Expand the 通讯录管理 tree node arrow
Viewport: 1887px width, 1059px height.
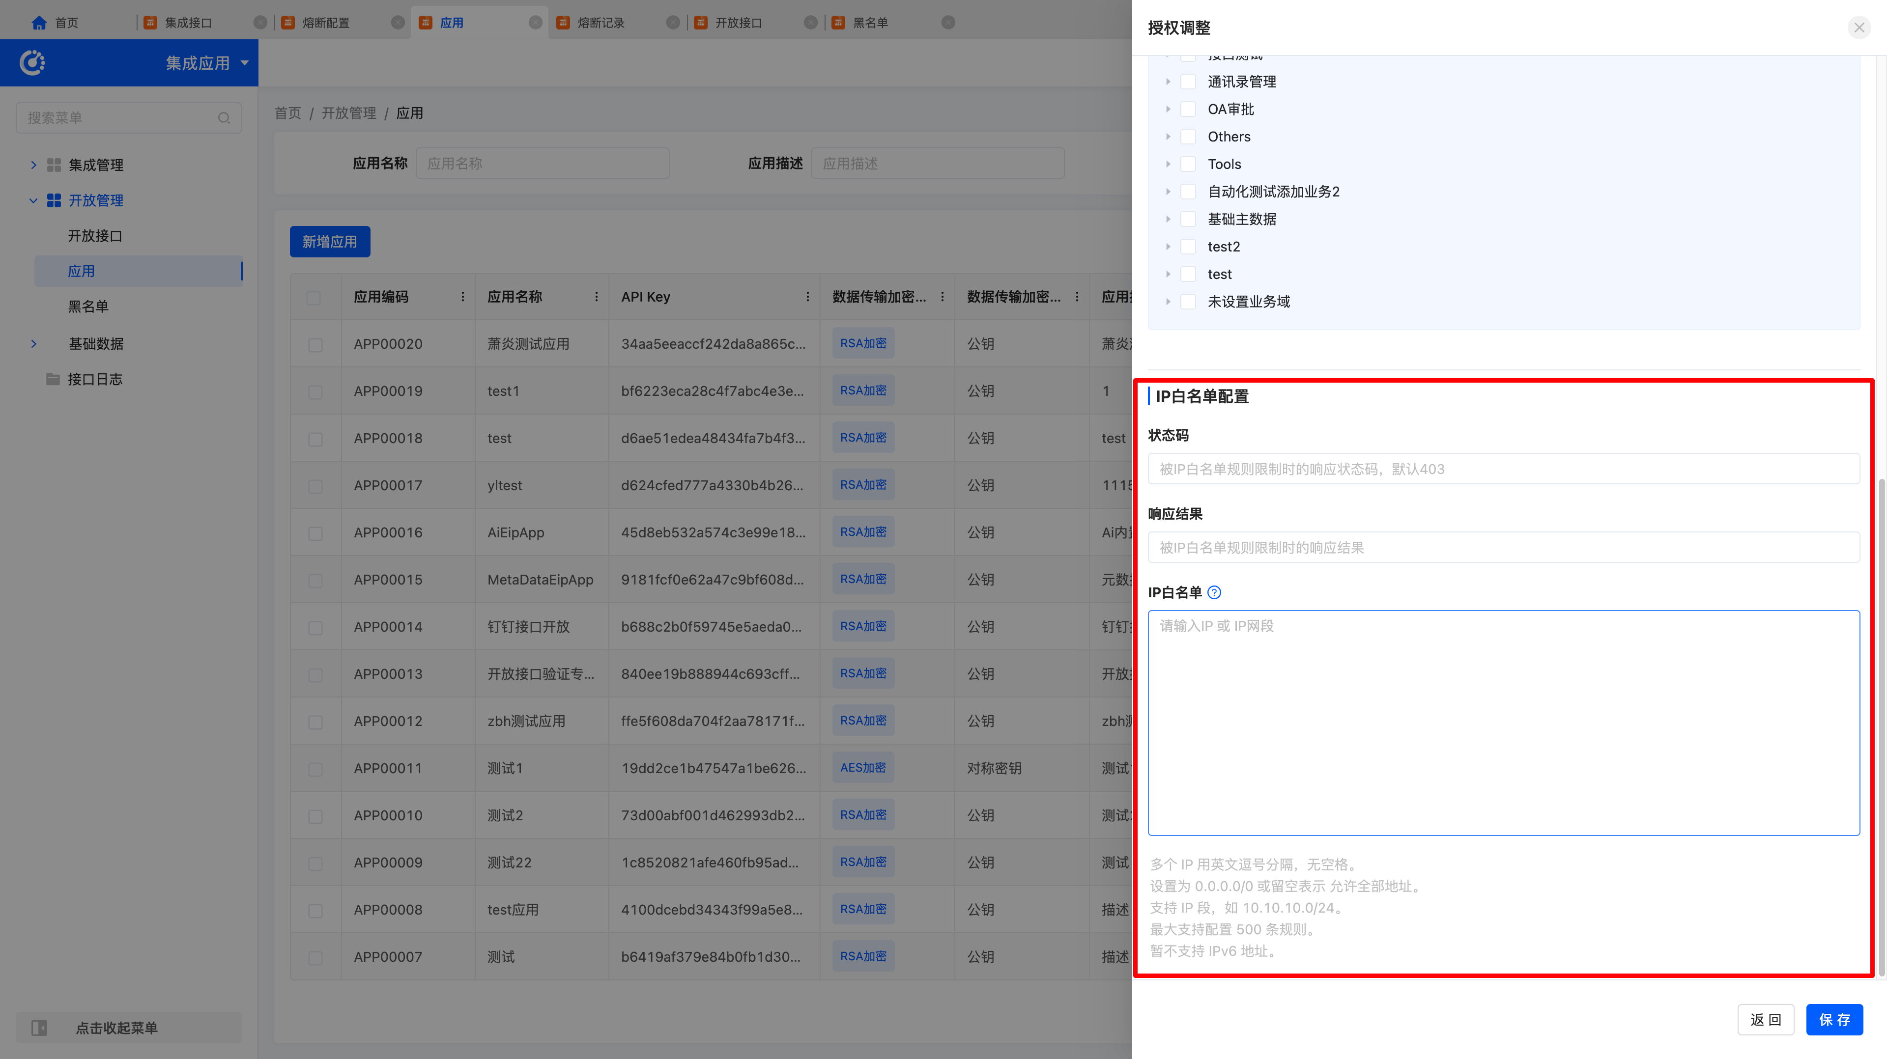[1168, 82]
